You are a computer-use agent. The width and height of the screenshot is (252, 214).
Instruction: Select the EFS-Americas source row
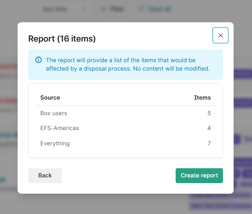click(x=60, y=128)
